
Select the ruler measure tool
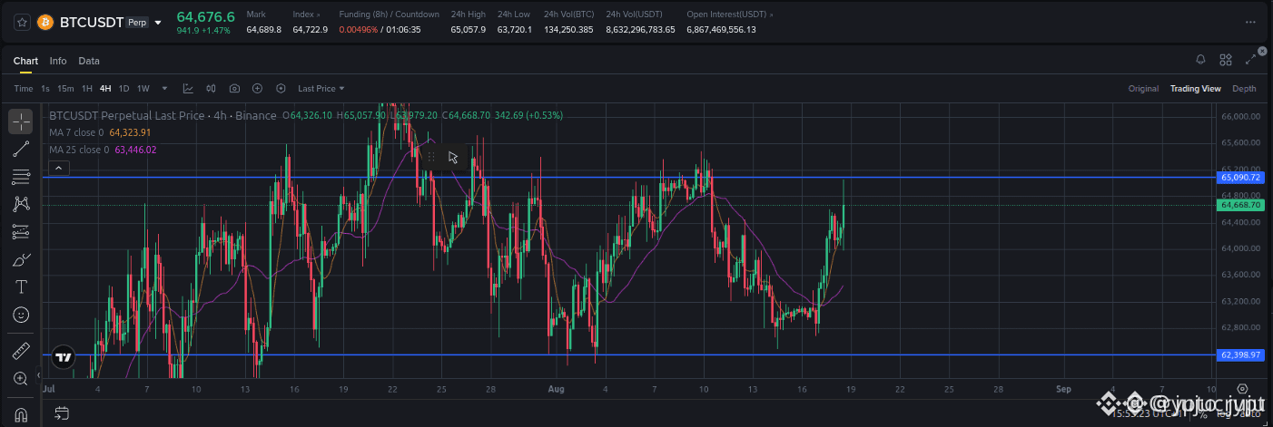pyautogui.click(x=21, y=351)
